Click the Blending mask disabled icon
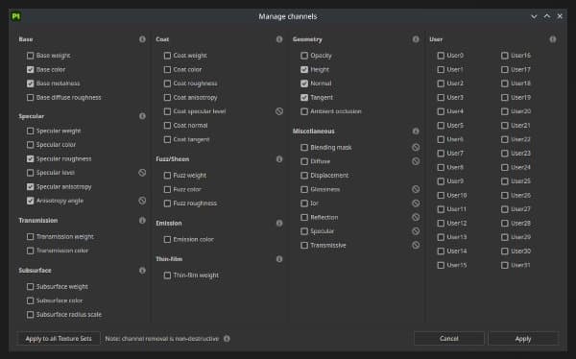 [x=416, y=147]
